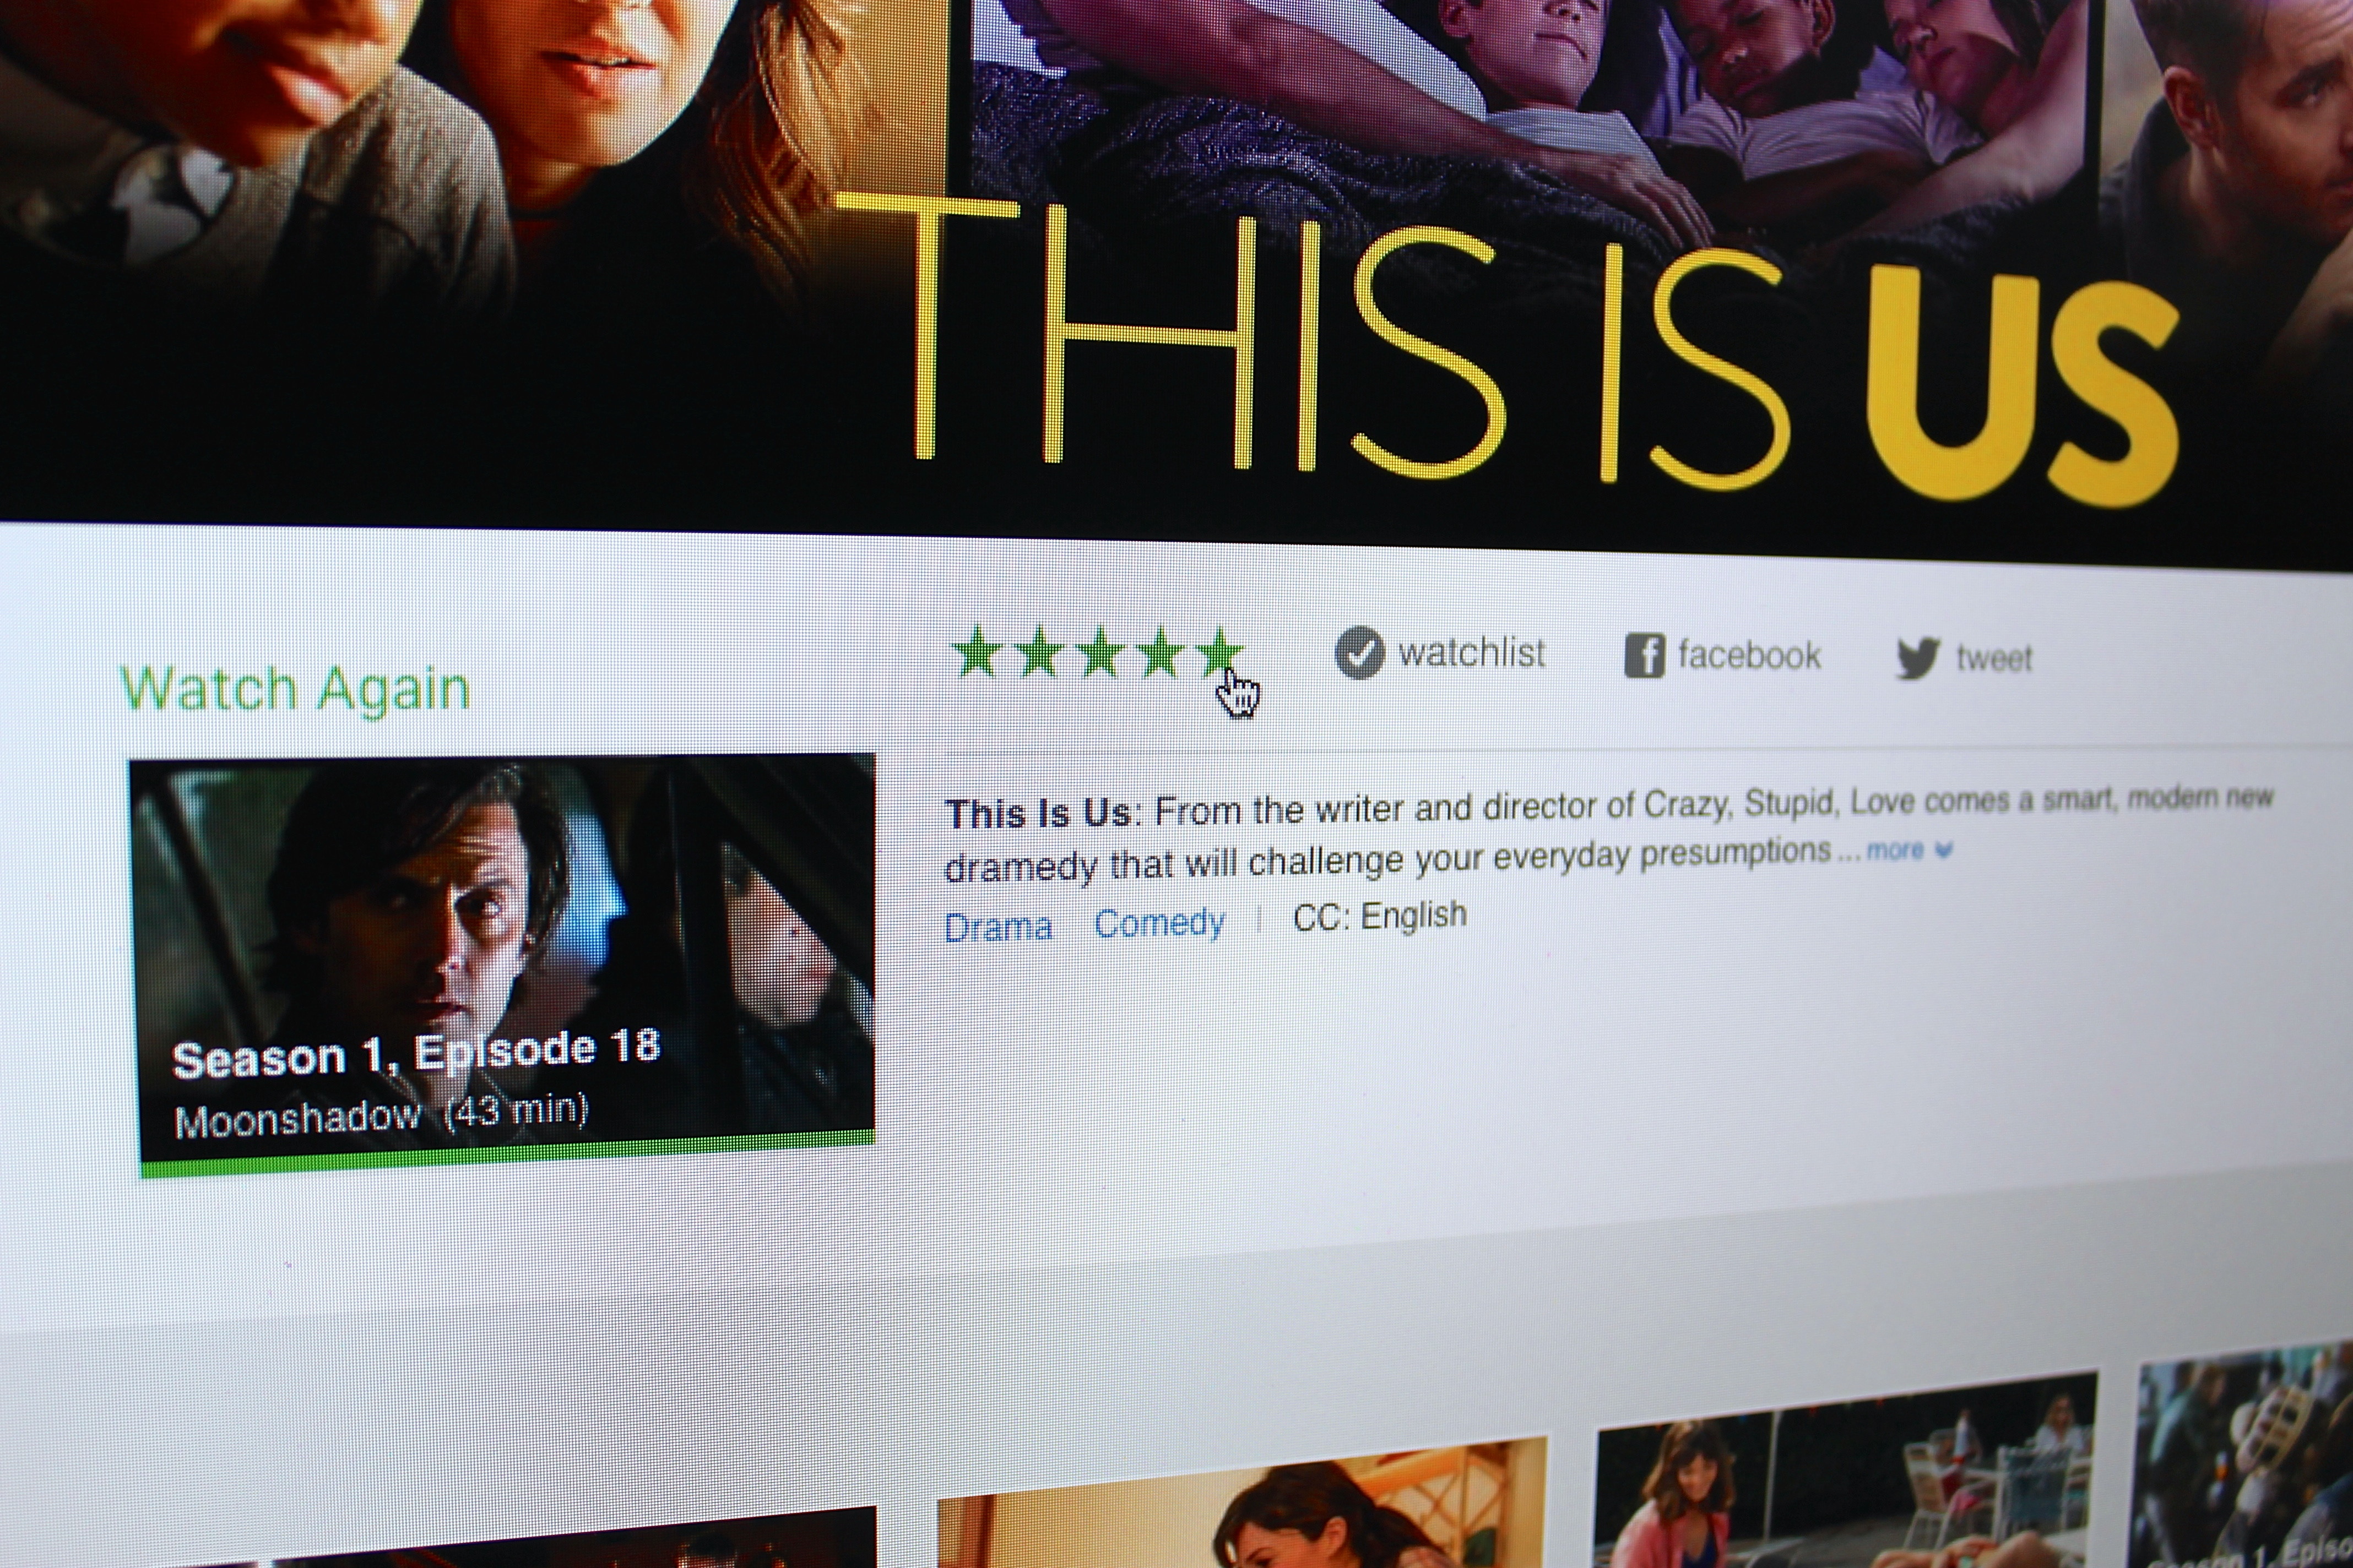Select the third rating star
The width and height of the screenshot is (2353, 1568).
pyautogui.click(x=1100, y=652)
